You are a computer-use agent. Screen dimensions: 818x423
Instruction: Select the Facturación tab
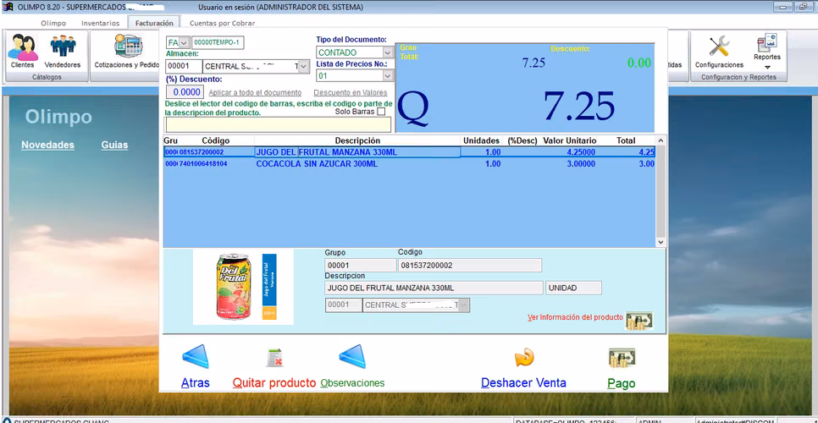(x=154, y=23)
